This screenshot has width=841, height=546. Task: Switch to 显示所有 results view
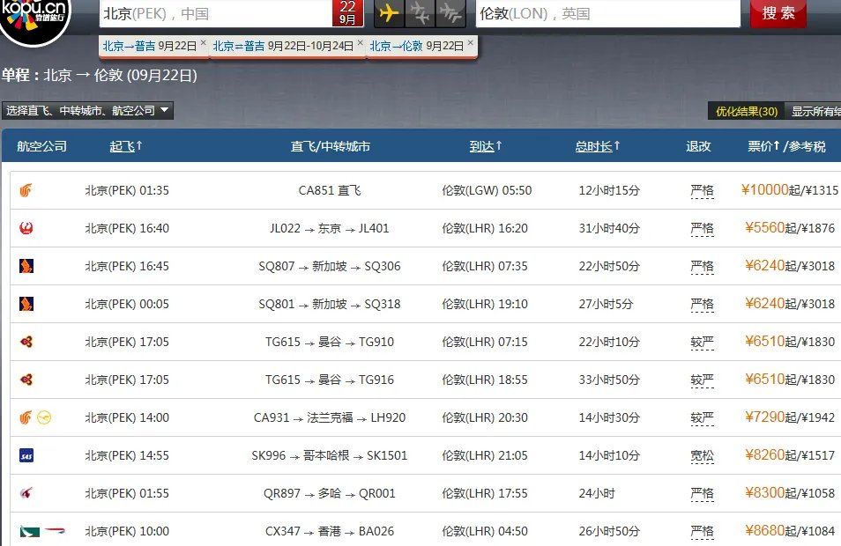click(815, 111)
